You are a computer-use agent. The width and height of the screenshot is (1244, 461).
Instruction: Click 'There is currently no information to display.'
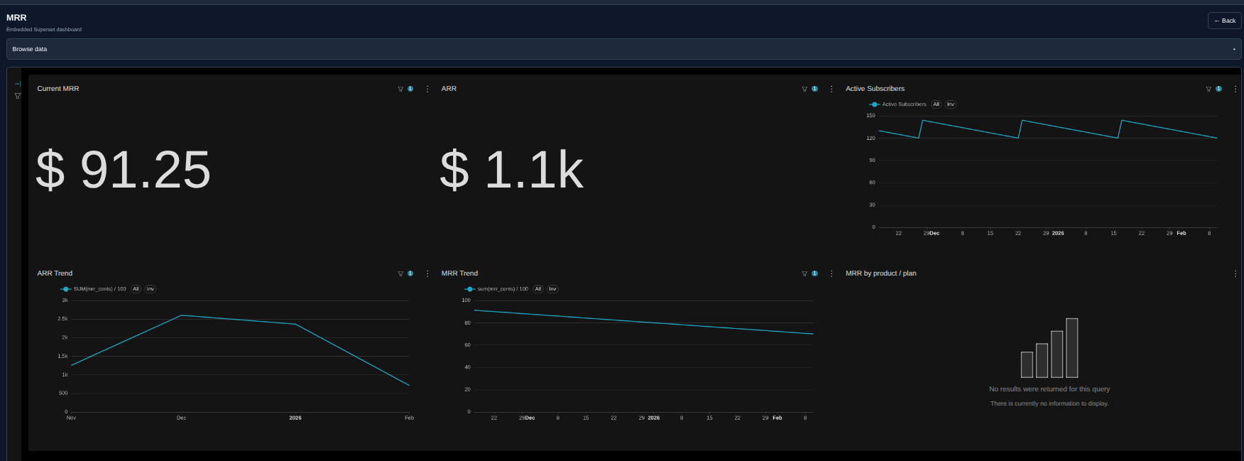pos(1049,403)
